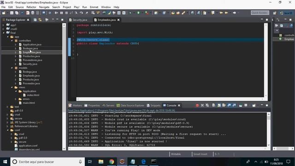Click the gray Terminate square in main toolbar
The height and width of the screenshot is (166, 295).
[66, 13]
